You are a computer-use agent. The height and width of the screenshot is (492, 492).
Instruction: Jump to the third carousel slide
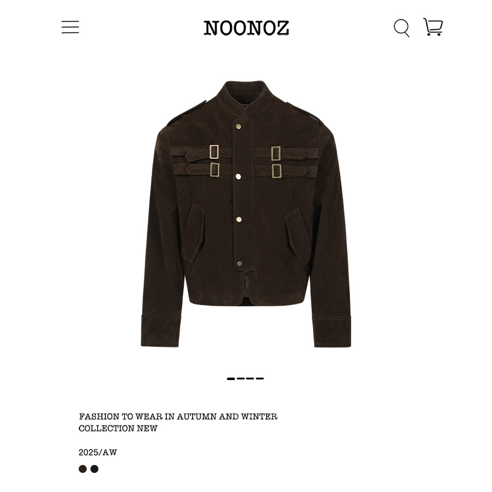250,379
